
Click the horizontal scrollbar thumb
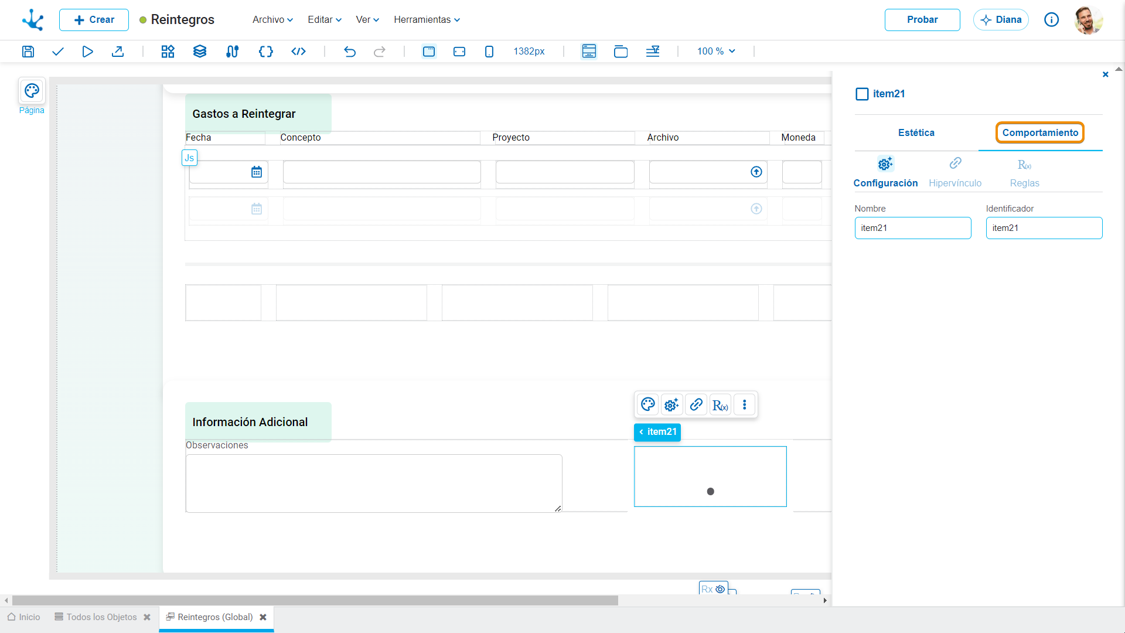click(x=315, y=600)
